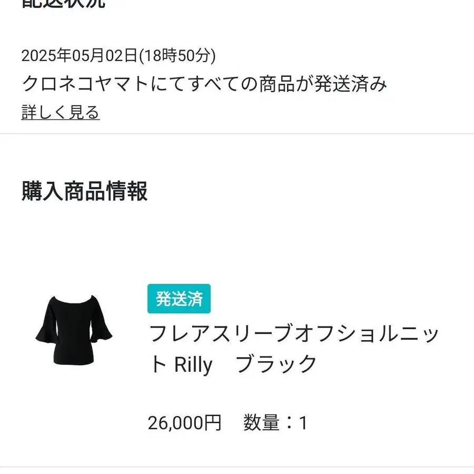This screenshot has width=474, height=474.
Task: Click the 数量：1 quantity label
Action: pos(275,422)
